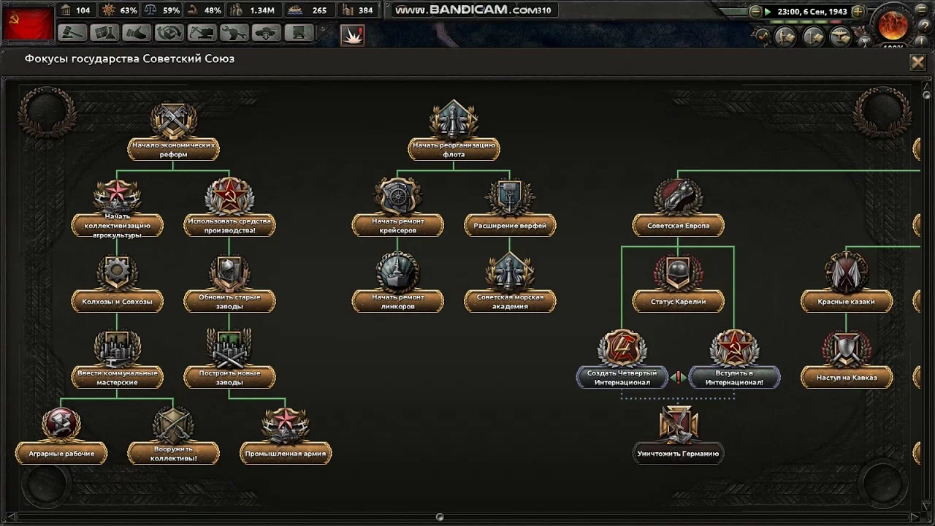This screenshot has width=935, height=526.
Task: Open the question mark help button
Action: coord(925,27)
